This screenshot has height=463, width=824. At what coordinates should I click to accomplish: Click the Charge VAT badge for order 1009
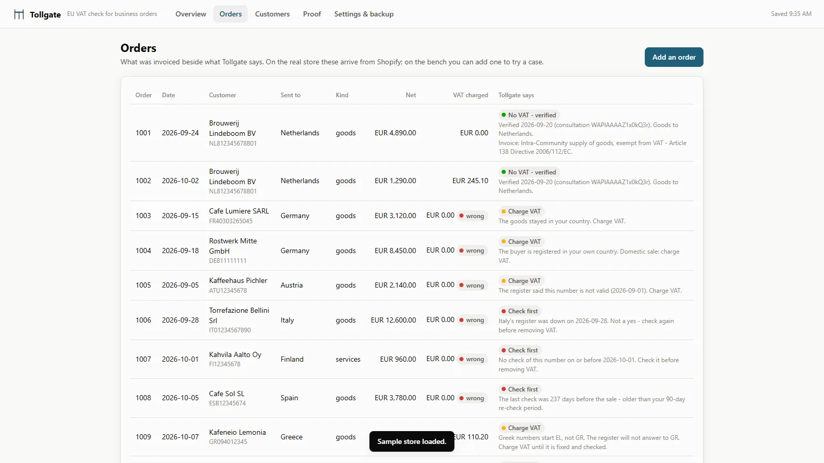tap(521, 428)
